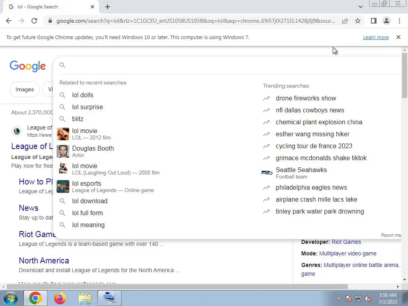
Task: Go forward using the browser forward arrow
Action: coord(22,21)
